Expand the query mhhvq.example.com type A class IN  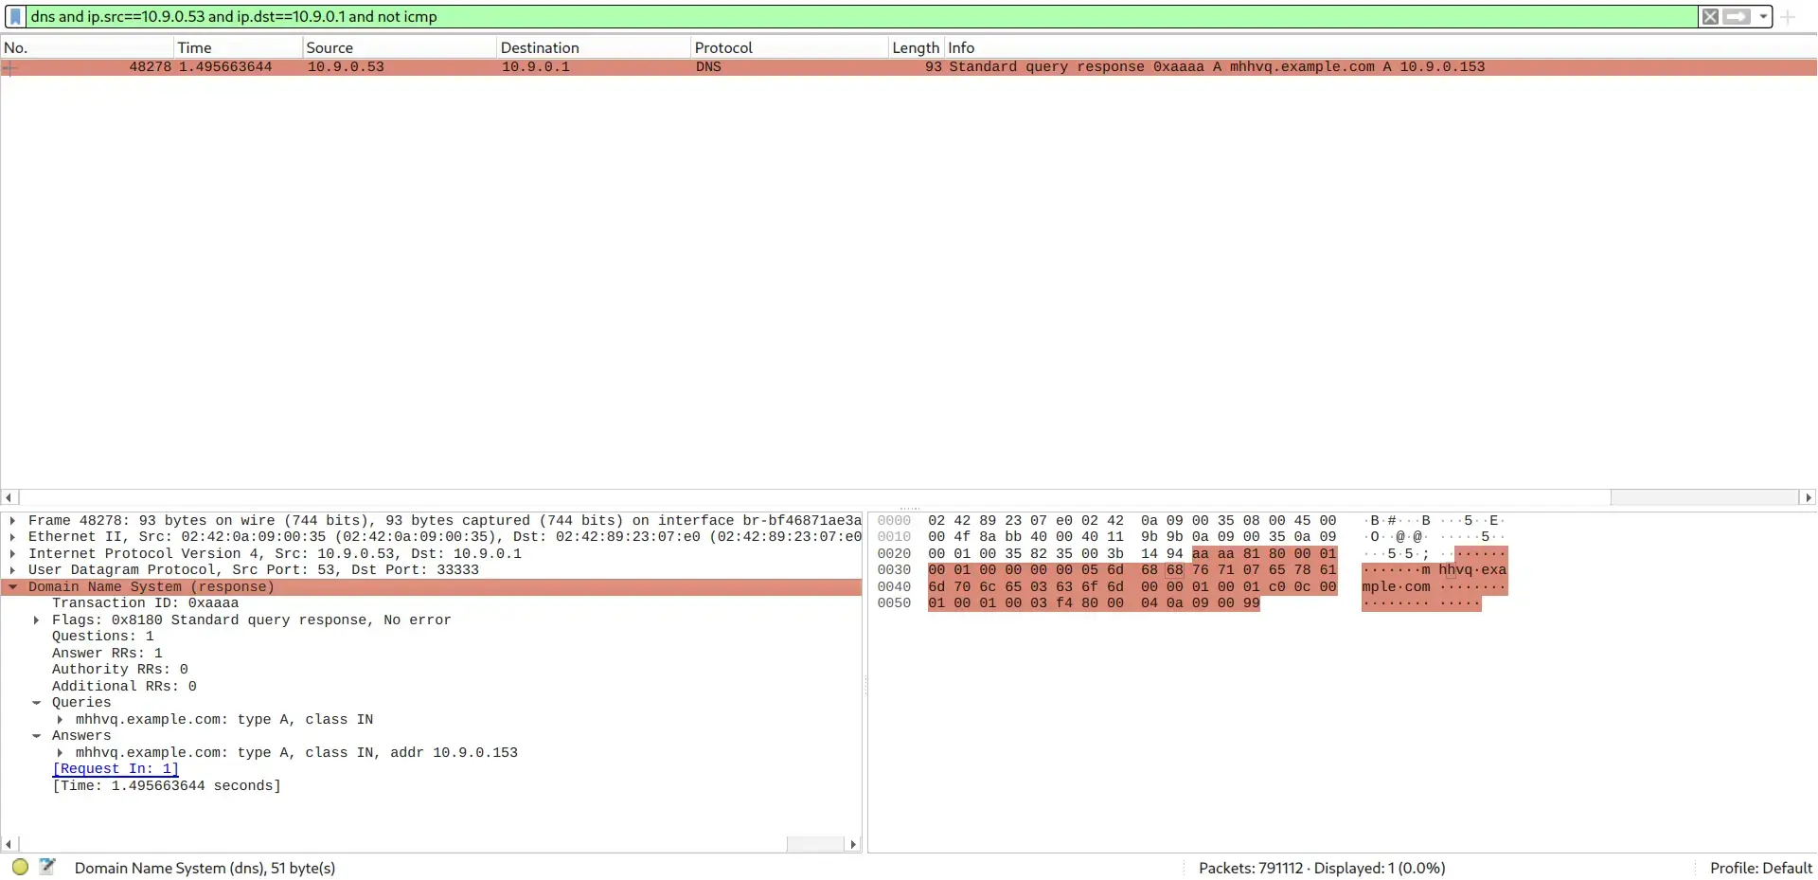click(x=60, y=720)
